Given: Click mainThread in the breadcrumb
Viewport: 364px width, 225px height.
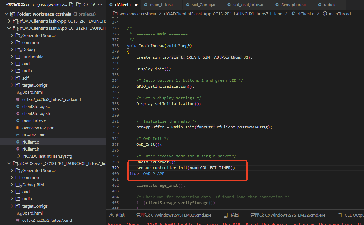Looking at the screenshot, I should [x=339, y=14].
